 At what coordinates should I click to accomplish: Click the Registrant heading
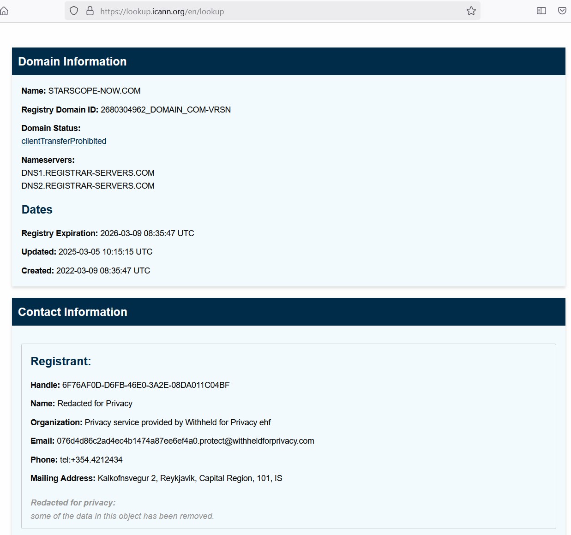click(x=61, y=362)
